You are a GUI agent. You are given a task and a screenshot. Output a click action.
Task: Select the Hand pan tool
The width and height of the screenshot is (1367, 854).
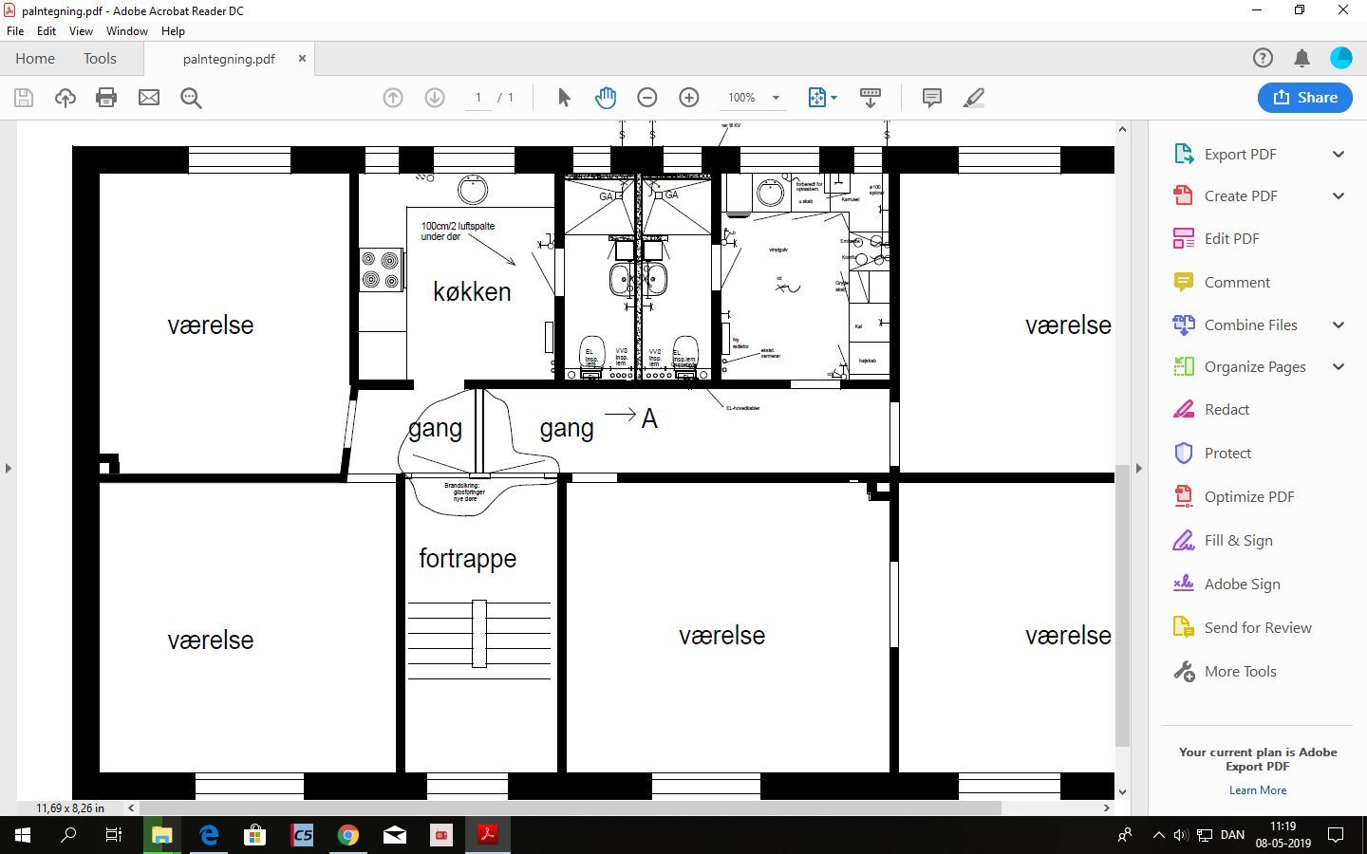point(606,98)
